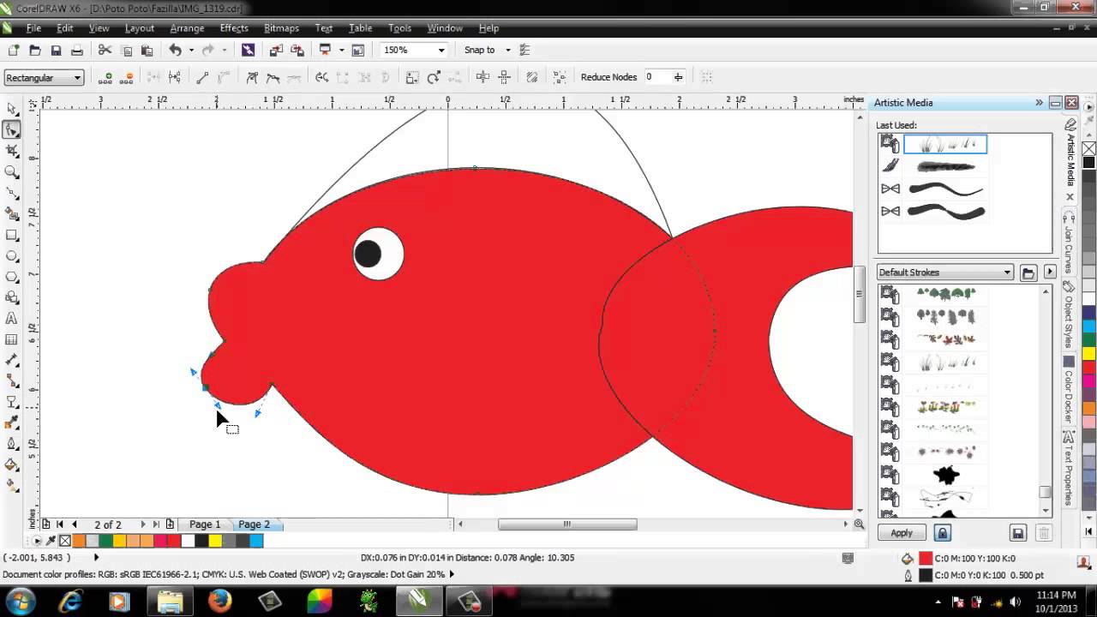1097x617 pixels.
Task: Delete the selected nodes
Action: (127, 77)
